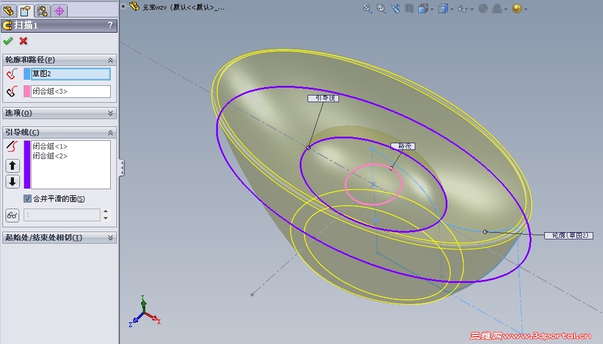603x344 pixels.
Task: Open the FeatureManager design tree tab
Action: coord(8,11)
